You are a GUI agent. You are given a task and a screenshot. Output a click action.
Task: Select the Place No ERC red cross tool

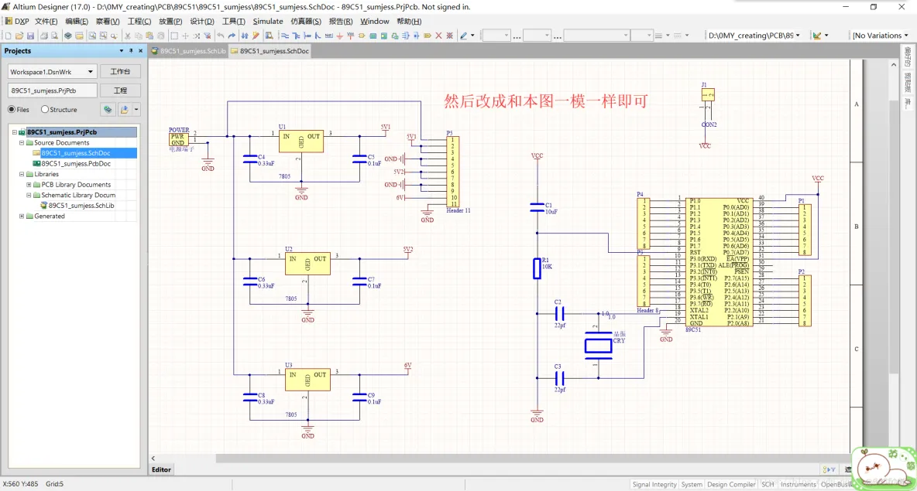coord(438,36)
